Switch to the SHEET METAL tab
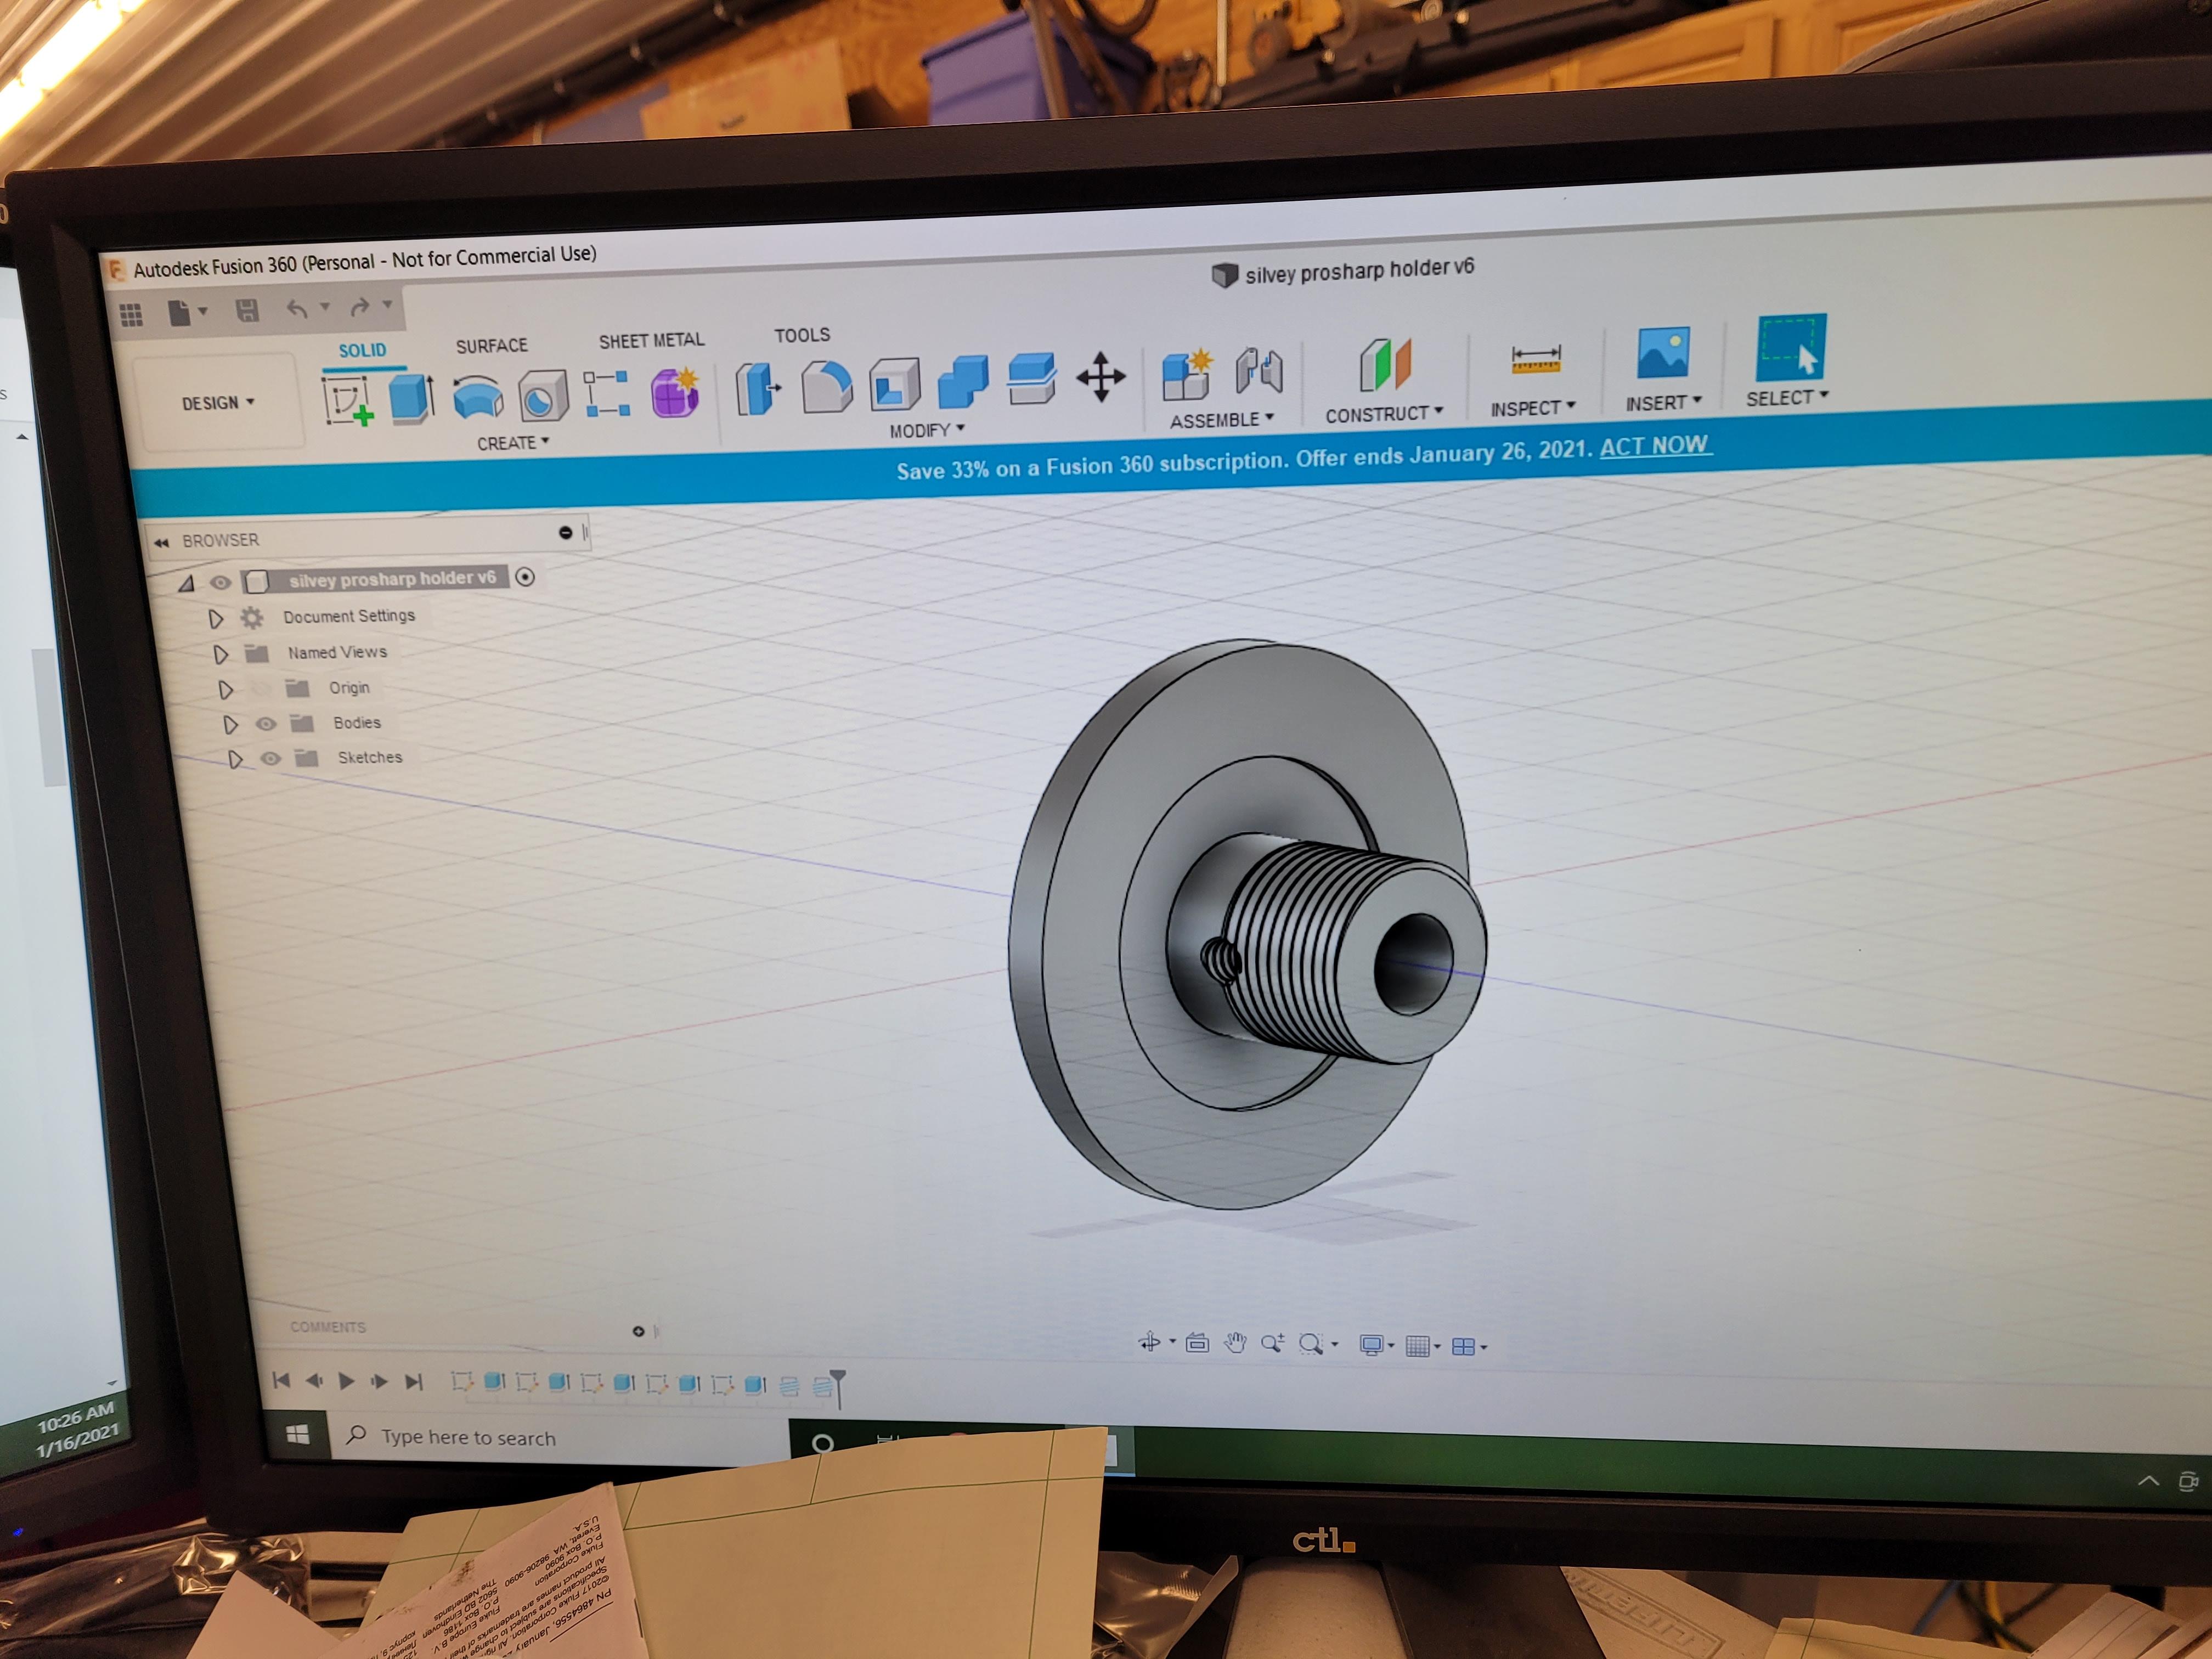Viewport: 2212px width, 1659px height. 651,341
